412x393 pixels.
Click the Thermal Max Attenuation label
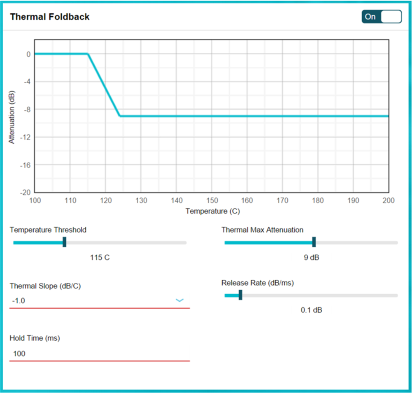pos(262,230)
